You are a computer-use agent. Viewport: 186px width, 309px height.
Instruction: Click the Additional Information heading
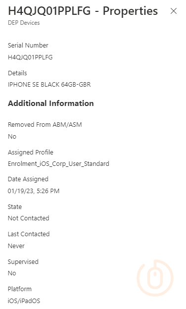[x=51, y=103]
